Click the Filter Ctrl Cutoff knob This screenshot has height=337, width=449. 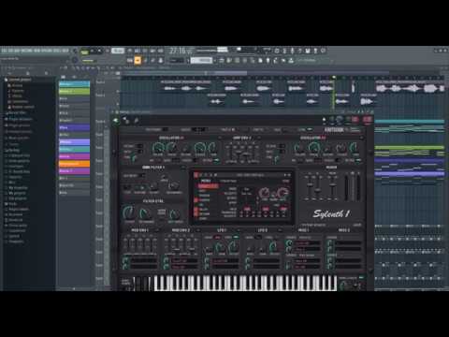pos(129,212)
